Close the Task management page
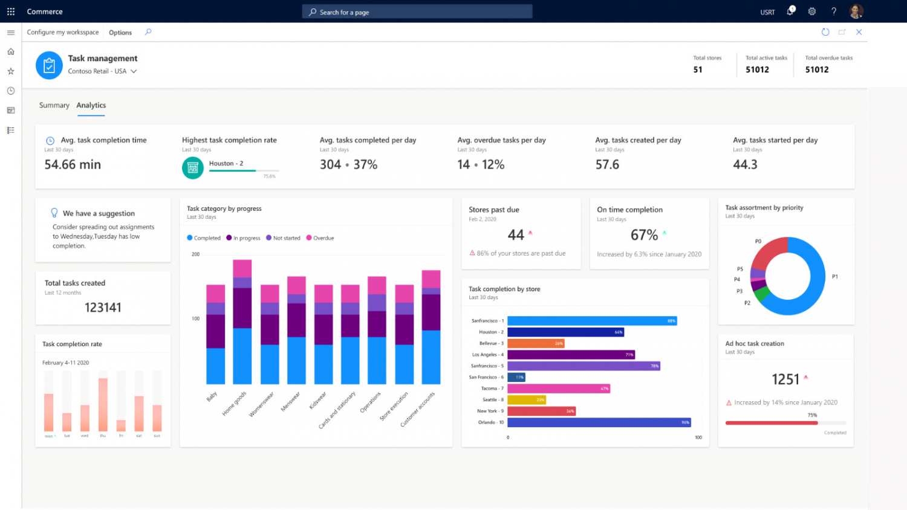The image size is (907, 510). [x=859, y=32]
